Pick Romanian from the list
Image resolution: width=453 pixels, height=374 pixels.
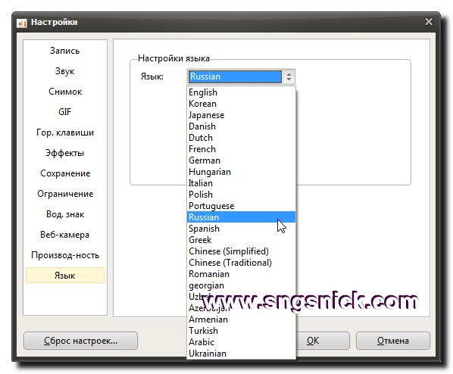click(241, 274)
